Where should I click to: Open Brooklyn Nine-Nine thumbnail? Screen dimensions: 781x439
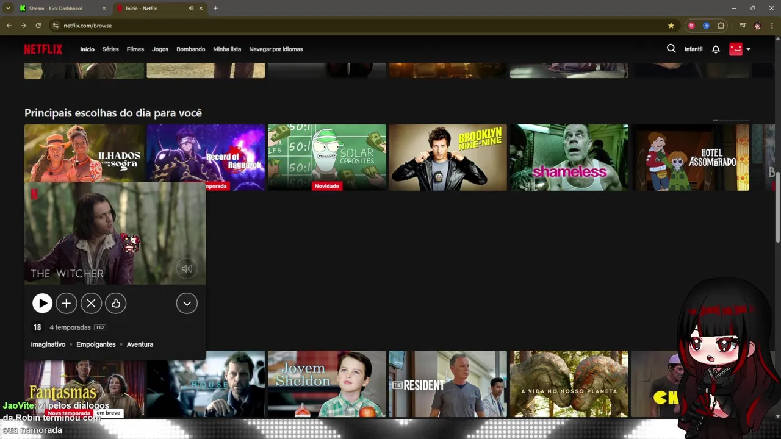(448, 157)
